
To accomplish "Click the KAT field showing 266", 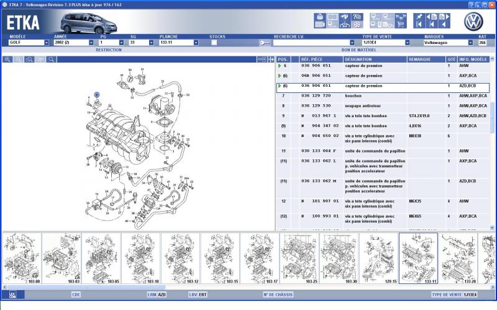I will [483, 43].
